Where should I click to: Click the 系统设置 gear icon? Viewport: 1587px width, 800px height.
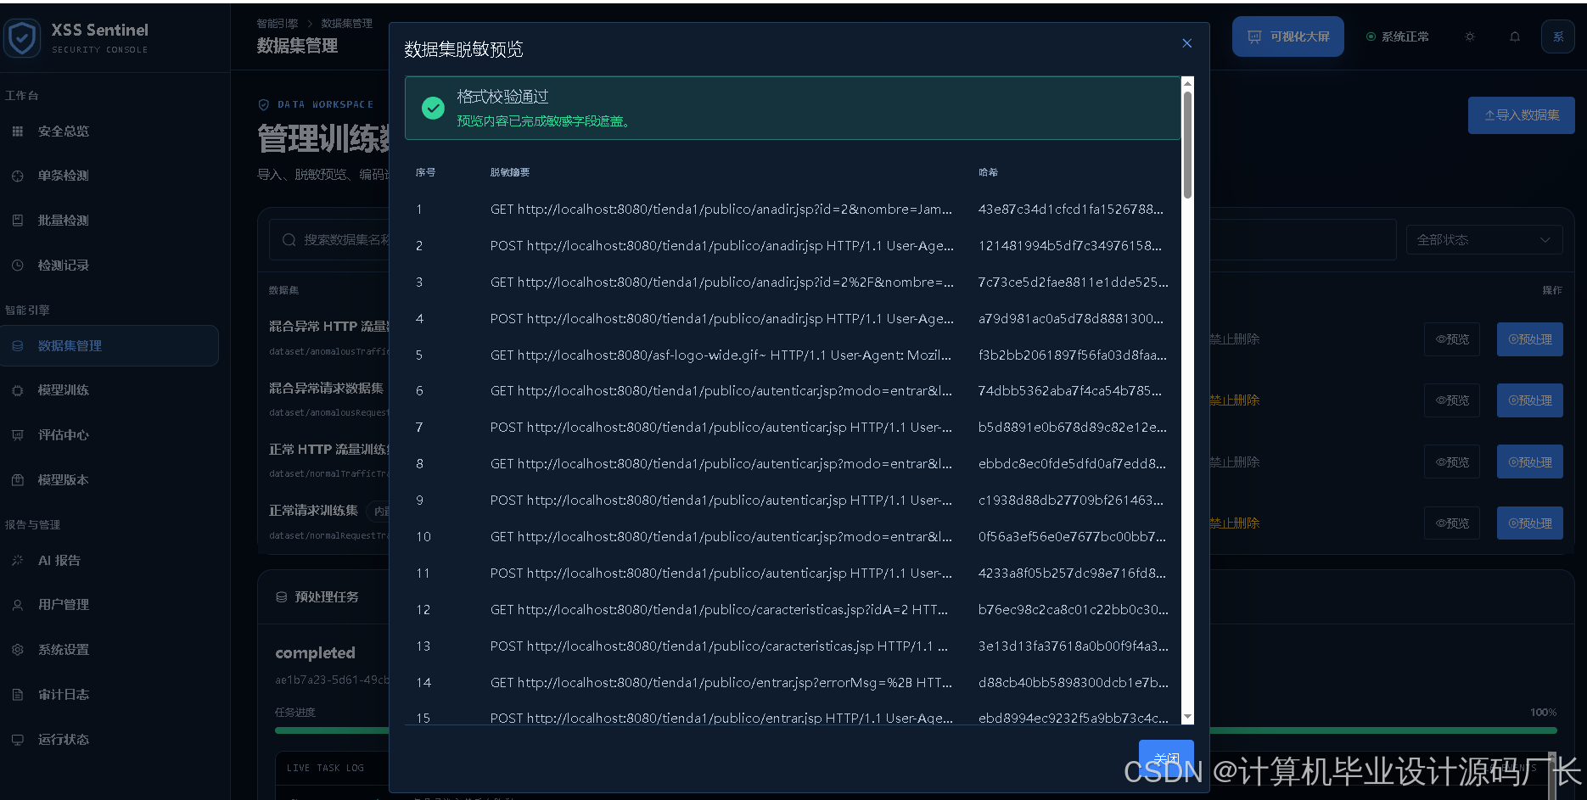coord(18,650)
